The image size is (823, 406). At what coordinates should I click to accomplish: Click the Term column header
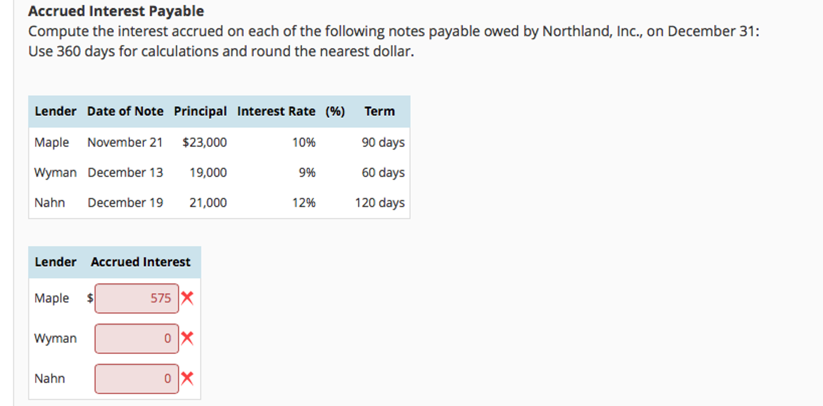pyautogui.click(x=379, y=111)
